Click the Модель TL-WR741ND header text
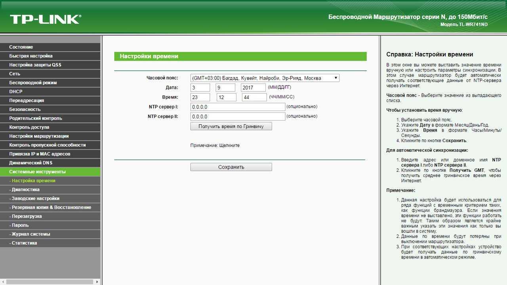This screenshot has height=285, width=507. click(x=464, y=25)
